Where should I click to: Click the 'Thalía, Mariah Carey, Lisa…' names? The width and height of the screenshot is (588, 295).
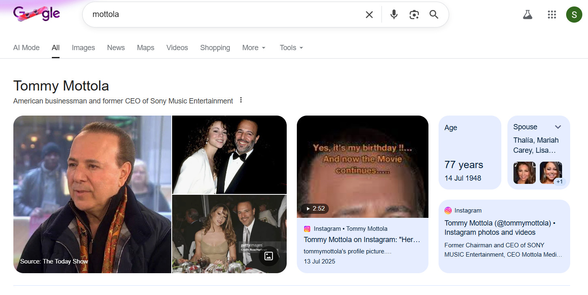[536, 145]
